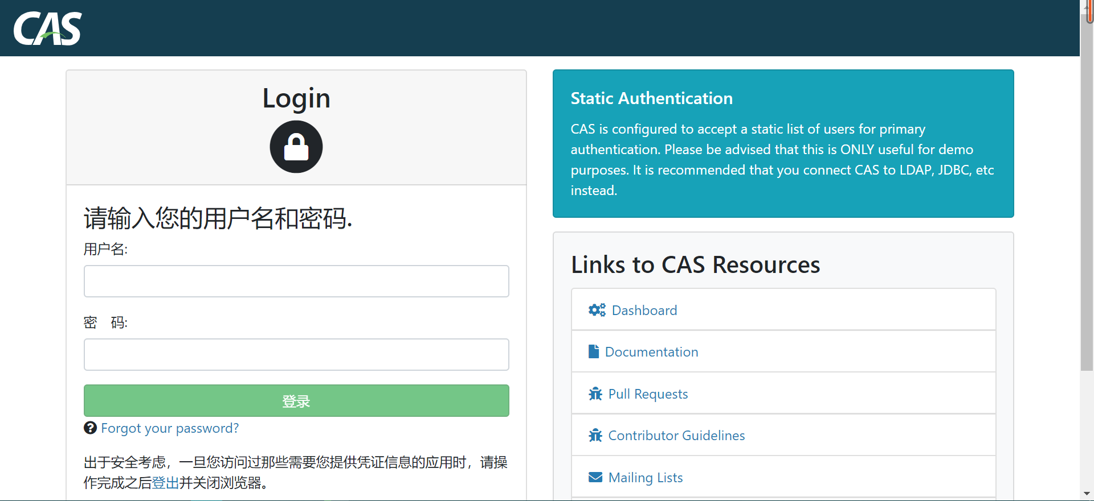1094x501 pixels.
Task: Click the question mark icon beside Forgot password
Action: coord(90,428)
